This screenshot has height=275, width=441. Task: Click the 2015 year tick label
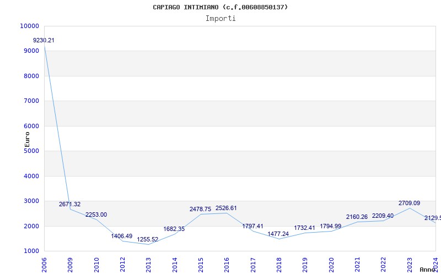(x=201, y=265)
